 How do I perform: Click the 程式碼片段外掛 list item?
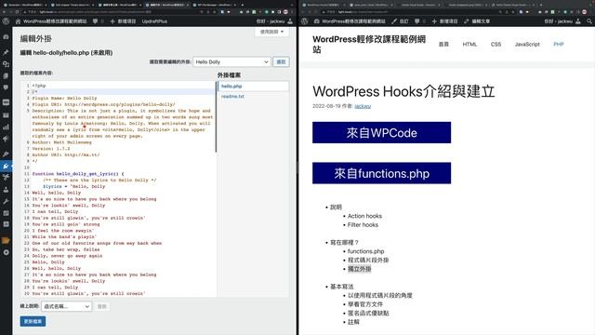[368, 261]
